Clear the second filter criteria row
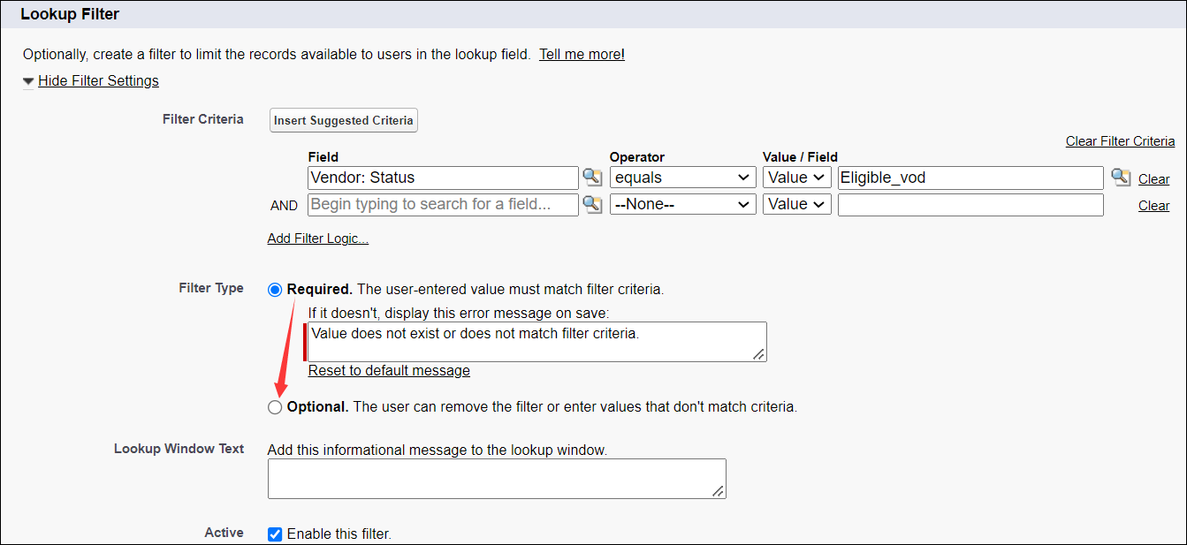1187x545 pixels. tap(1153, 206)
